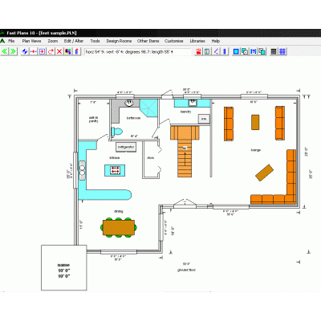Open the Help menu
321x321 pixels.
coord(216,41)
